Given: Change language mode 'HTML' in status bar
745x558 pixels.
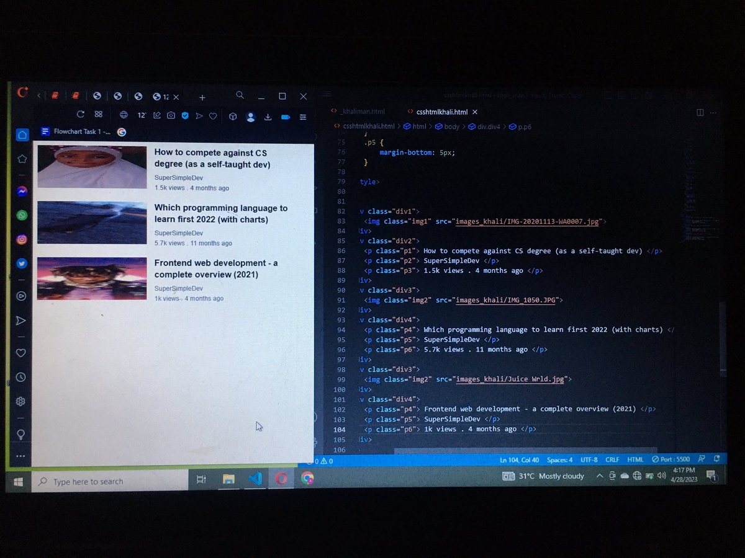Looking at the screenshot, I should tap(635, 460).
